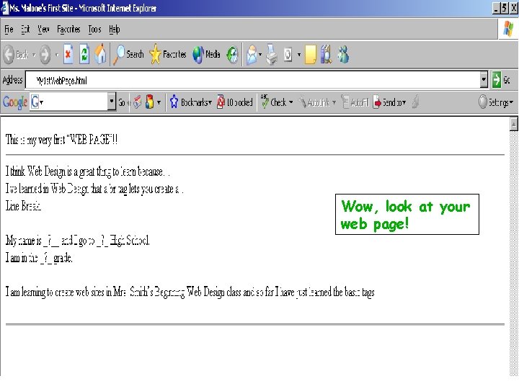Click the "WEB PAGE" heading text

pyautogui.click(x=61, y=140)
